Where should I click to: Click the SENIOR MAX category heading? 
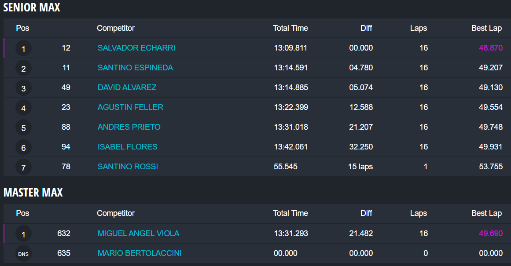(32, 7)
